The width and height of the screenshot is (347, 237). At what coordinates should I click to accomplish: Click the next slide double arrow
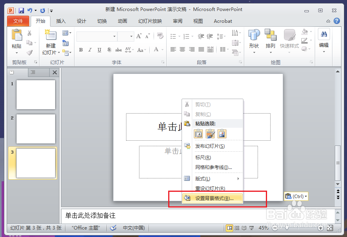tap(338, 197)
